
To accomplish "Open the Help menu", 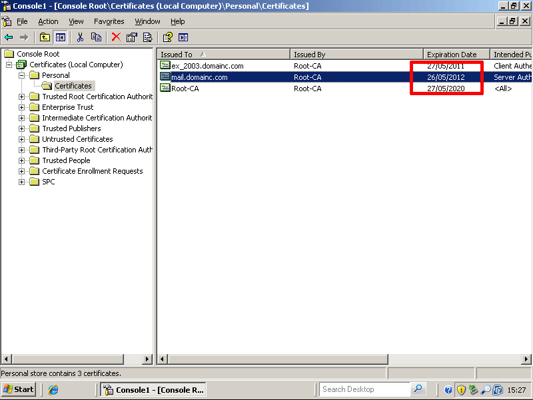I will click(177, 21).
